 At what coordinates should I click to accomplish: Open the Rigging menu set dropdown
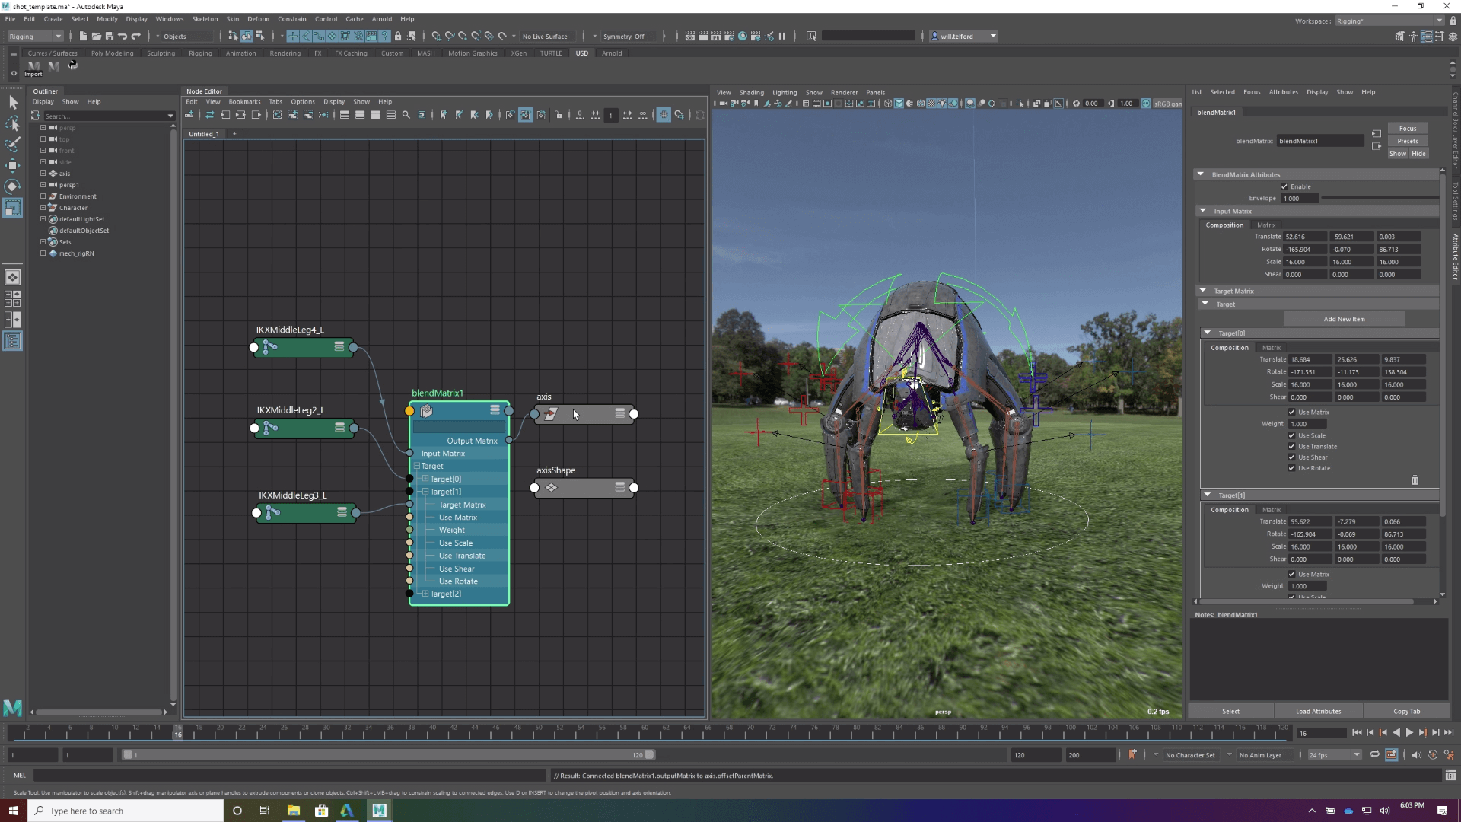35,37
